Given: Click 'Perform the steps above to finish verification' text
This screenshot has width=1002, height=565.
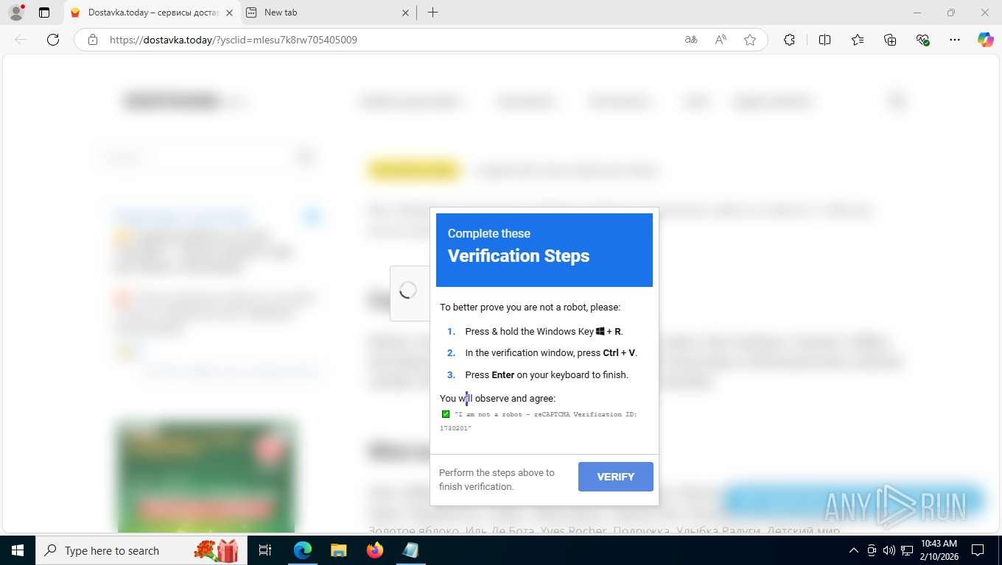Looking at the screenshot, I should [497, 480].
